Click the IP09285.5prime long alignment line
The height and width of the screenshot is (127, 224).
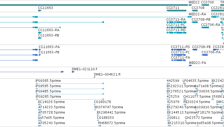coord(70,99)
